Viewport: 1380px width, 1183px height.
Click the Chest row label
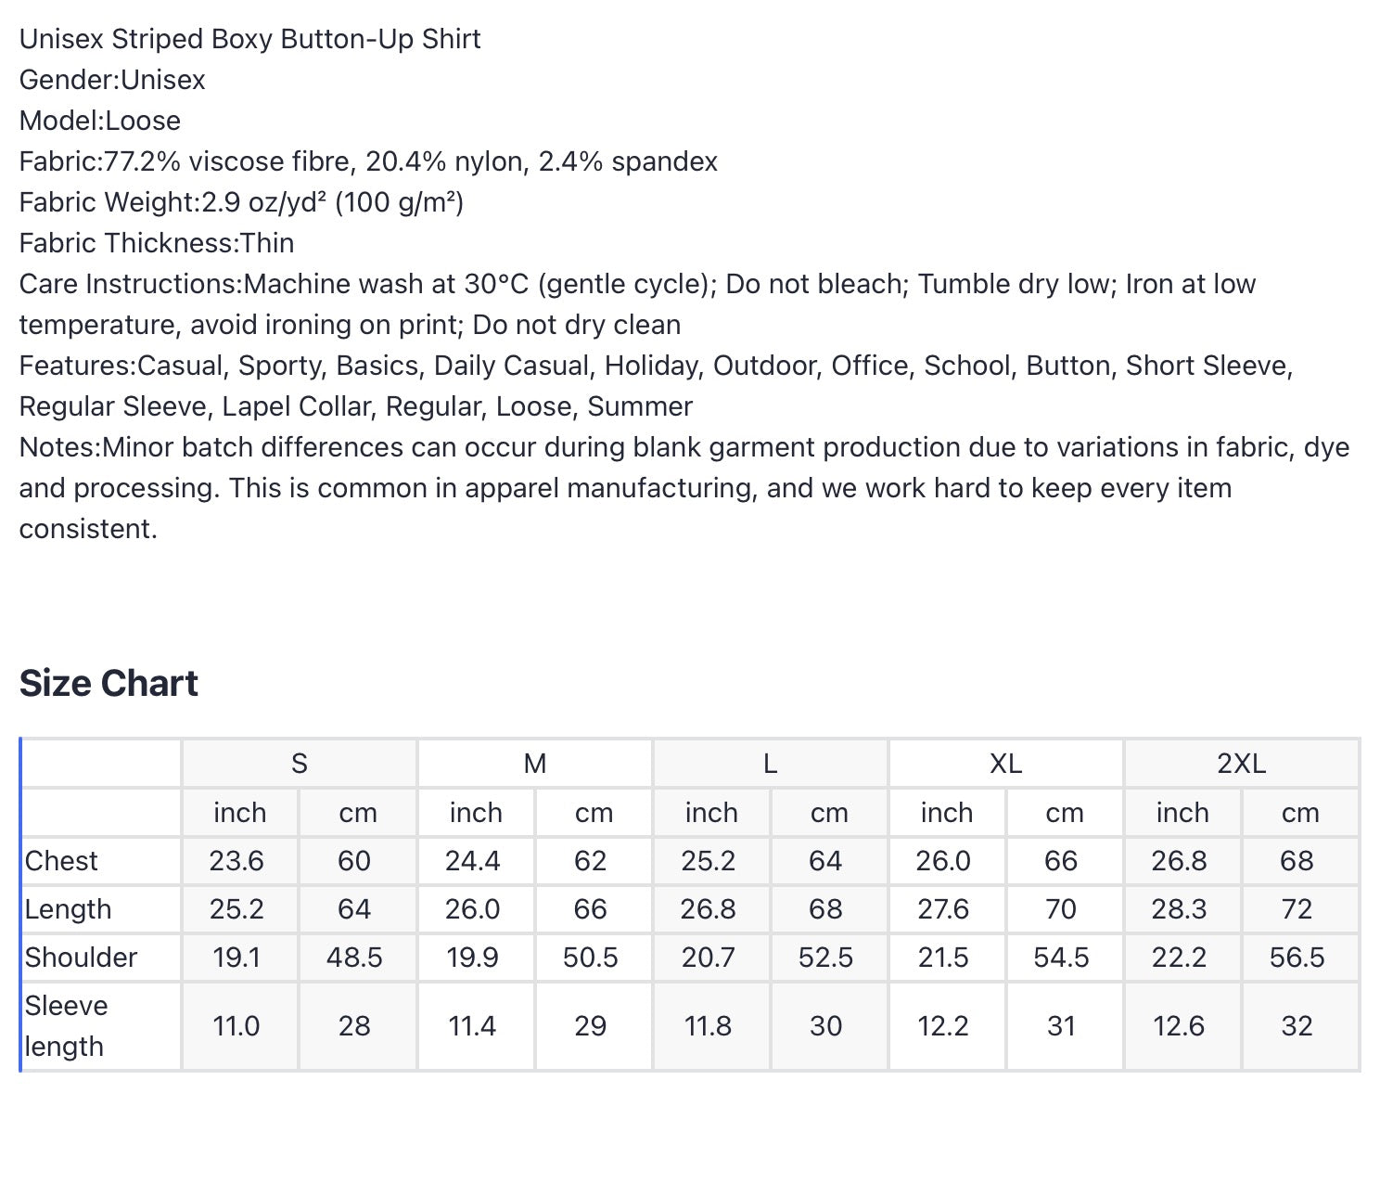pos(61,861)
